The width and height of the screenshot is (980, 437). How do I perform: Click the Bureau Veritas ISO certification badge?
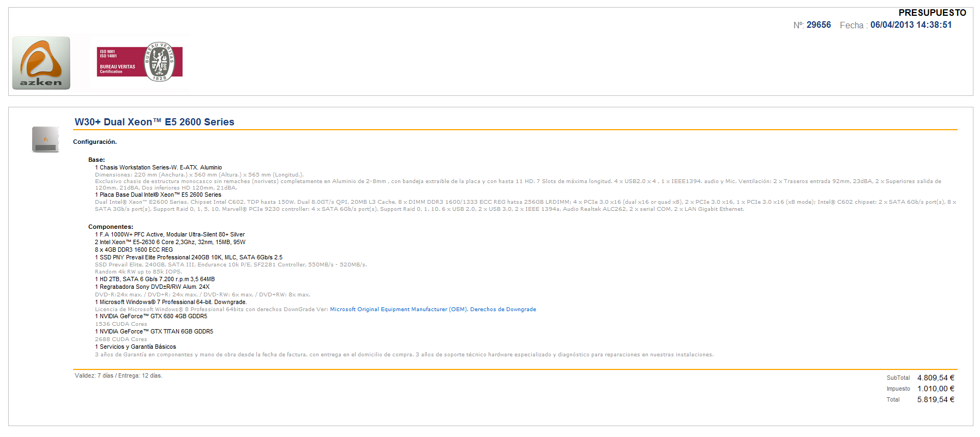[140, 62]
